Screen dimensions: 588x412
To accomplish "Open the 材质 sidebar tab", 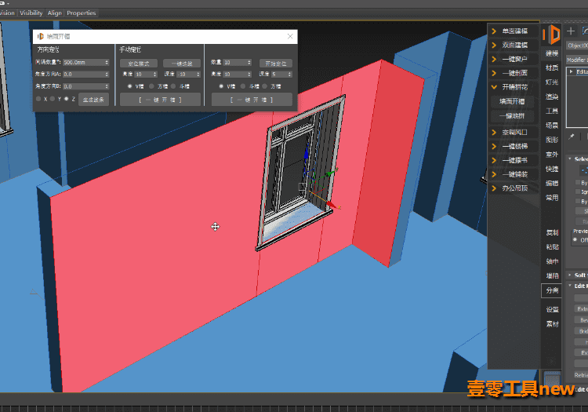I will 552,67.
